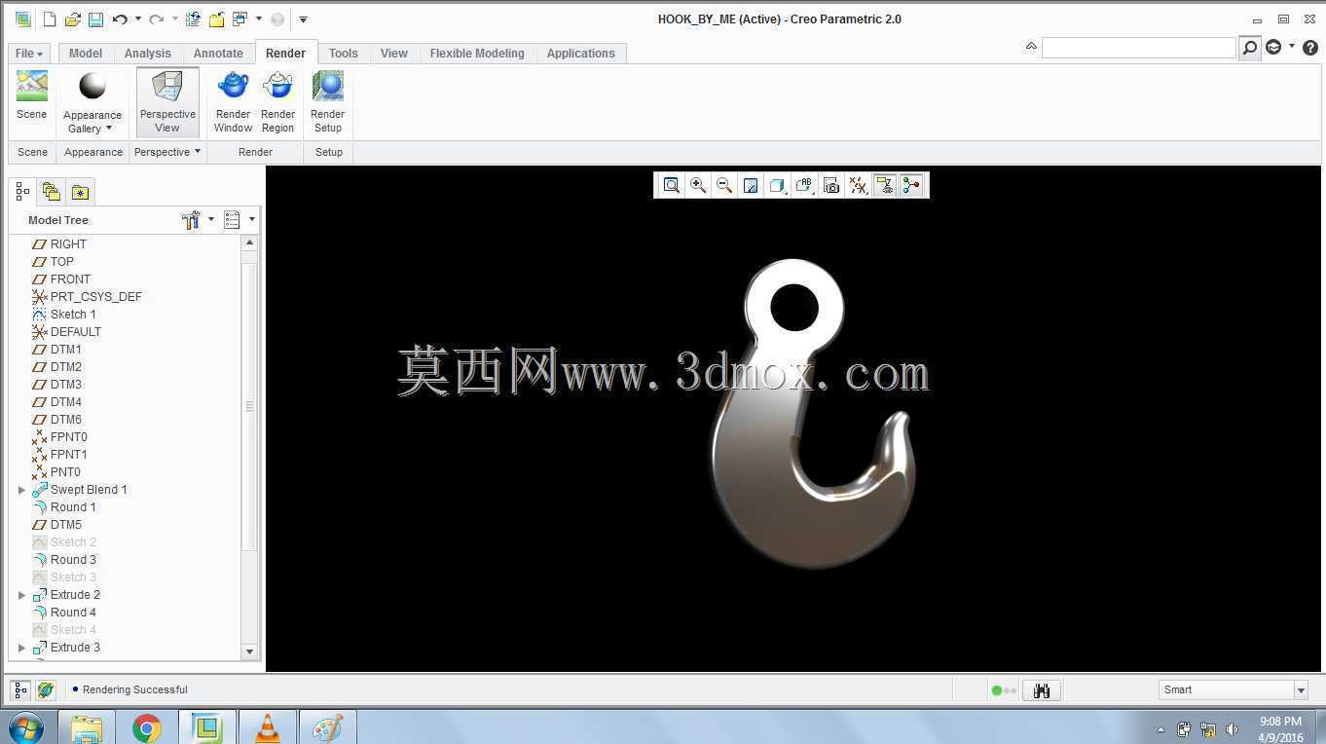Image resolution: width=1326 pixels, height=744 pixels.
Task: Open Creo Help question mark
Action: point(1310,47)
